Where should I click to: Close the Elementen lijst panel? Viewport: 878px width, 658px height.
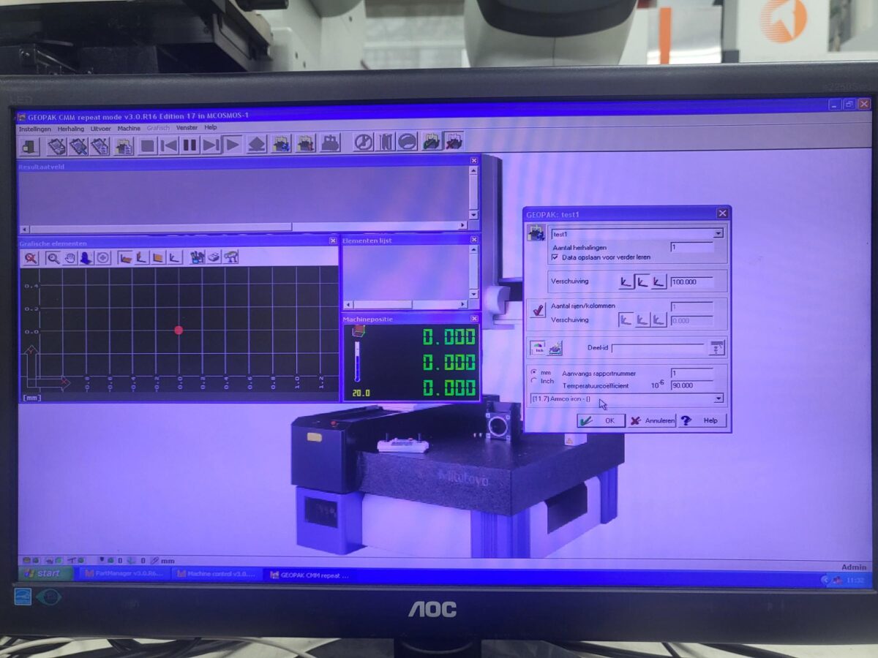point(475,239)
